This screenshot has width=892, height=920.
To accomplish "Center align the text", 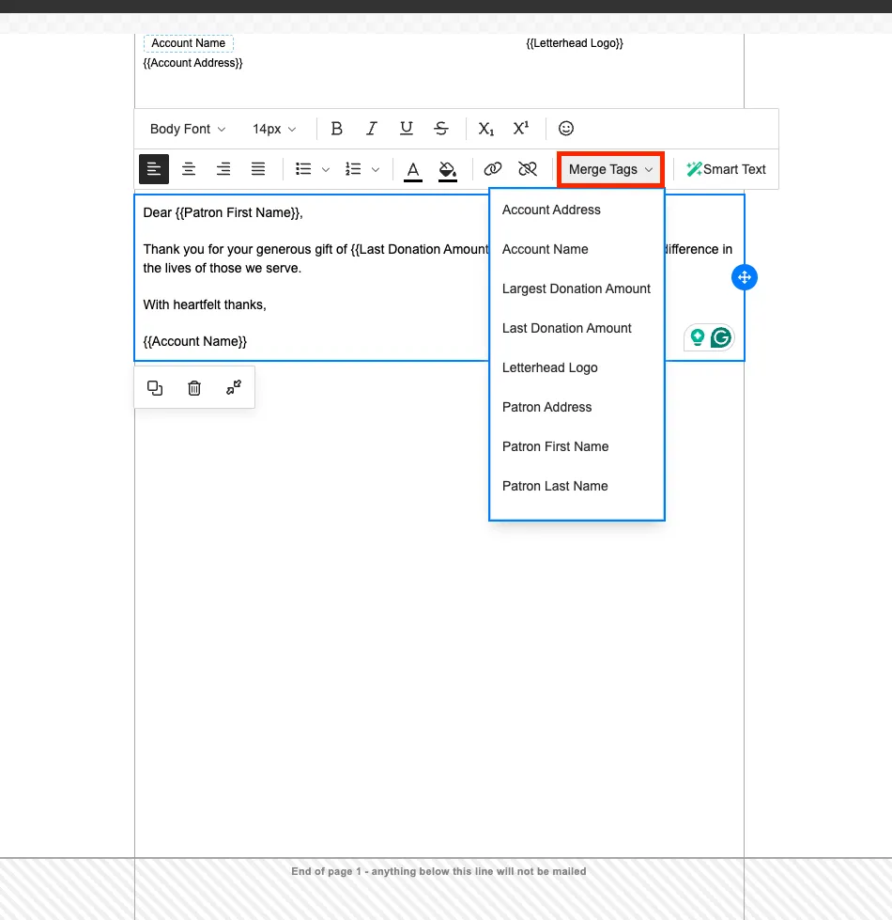I will point(189,169).
